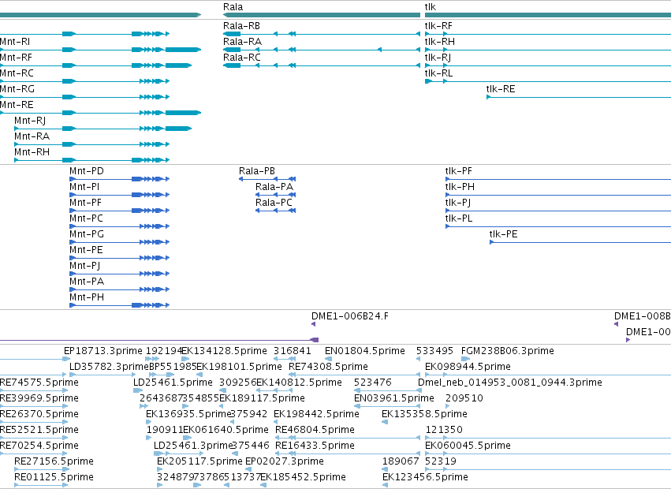Pick the Mnt-RA transcript label
This screenshot has height=489, width=671.
click(32, 136)
